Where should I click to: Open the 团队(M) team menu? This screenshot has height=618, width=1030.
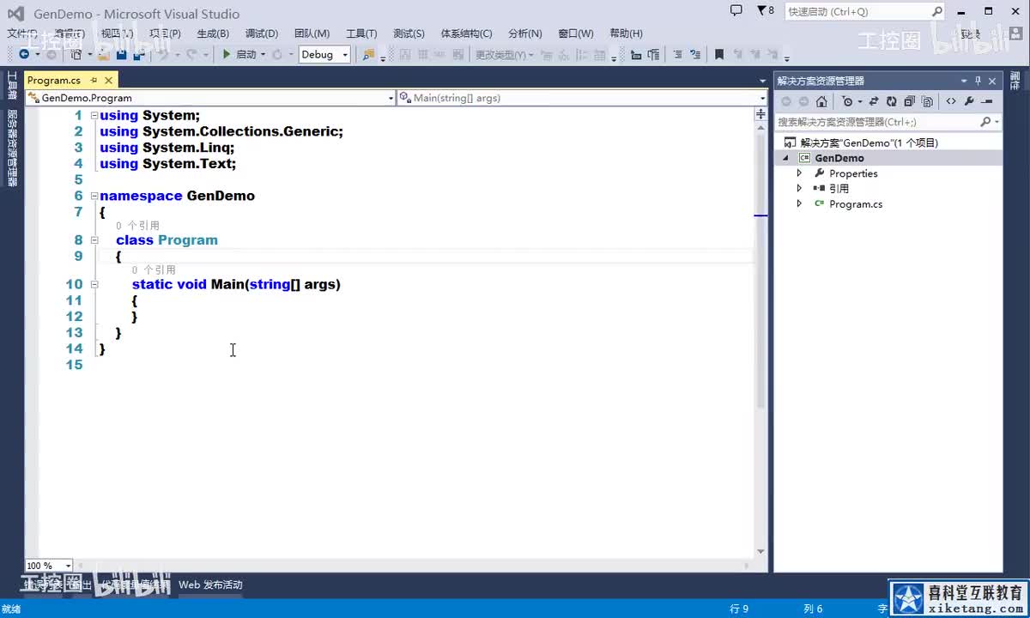pyautogui.click(x=312, y=33)
